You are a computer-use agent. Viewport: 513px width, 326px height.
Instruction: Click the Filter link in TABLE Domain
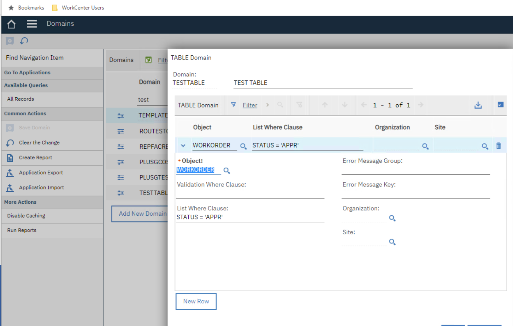pos(250,105)
